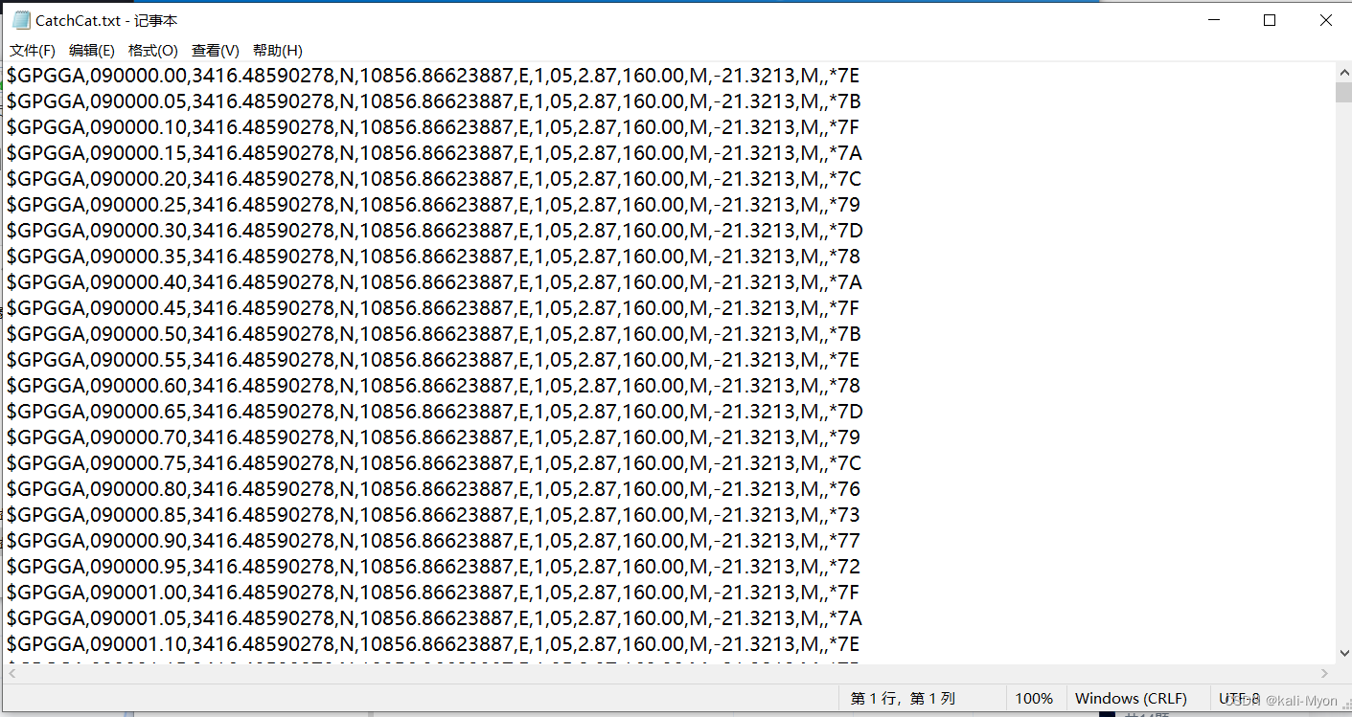Image resolution: width=1352 pixels, height=717 pixels.
Task: Click the Windows (CRLF) line-ending indicator
Action: 1132,698
